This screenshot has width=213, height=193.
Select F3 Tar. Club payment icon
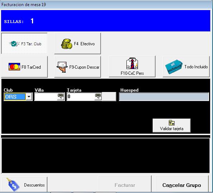14,43
